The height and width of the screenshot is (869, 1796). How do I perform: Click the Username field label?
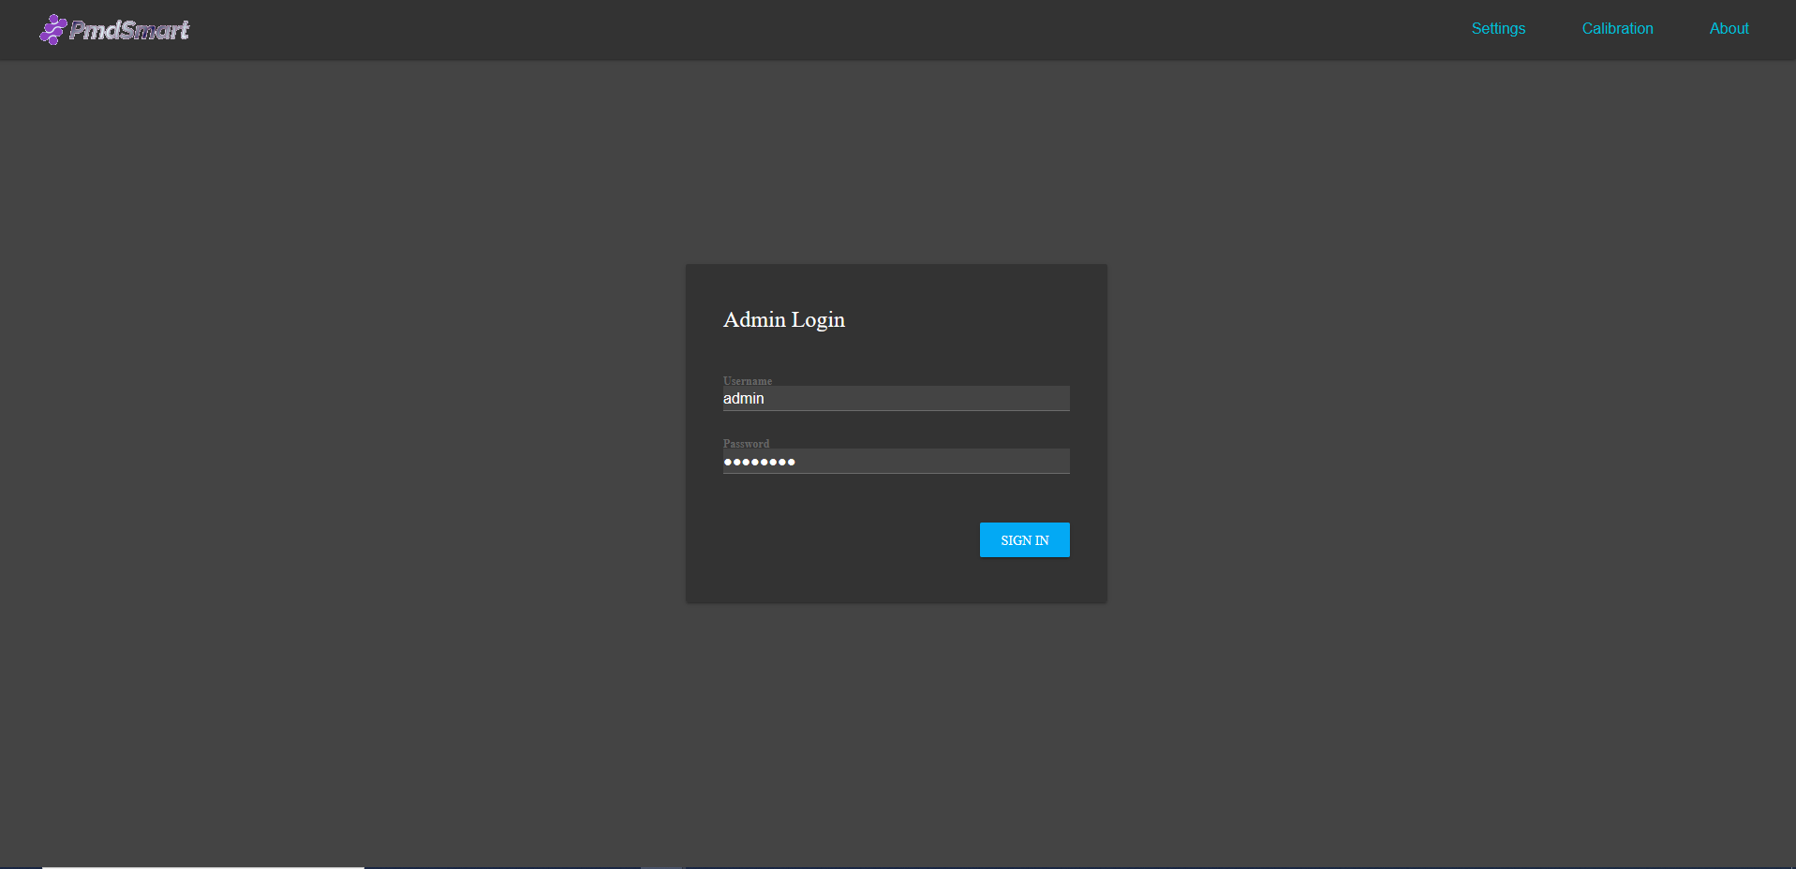click(747, 380)
